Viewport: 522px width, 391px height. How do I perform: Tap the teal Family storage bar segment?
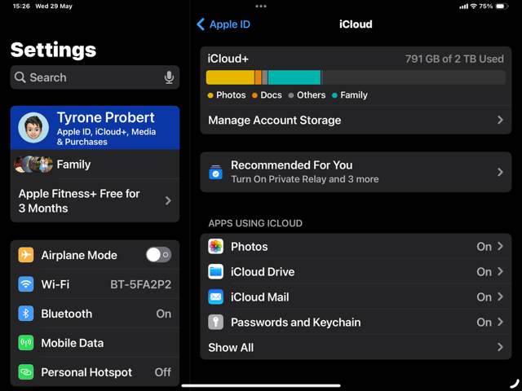point(294,77)
